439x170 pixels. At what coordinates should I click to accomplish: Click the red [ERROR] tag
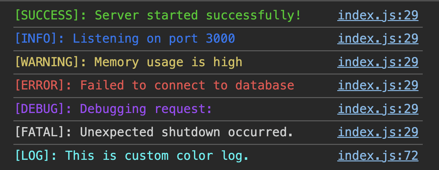tap(40, 85)
